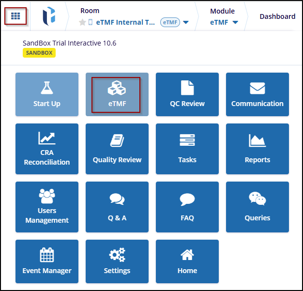Open the Queries module tile
303x291 pixels.
coord(257,207)
